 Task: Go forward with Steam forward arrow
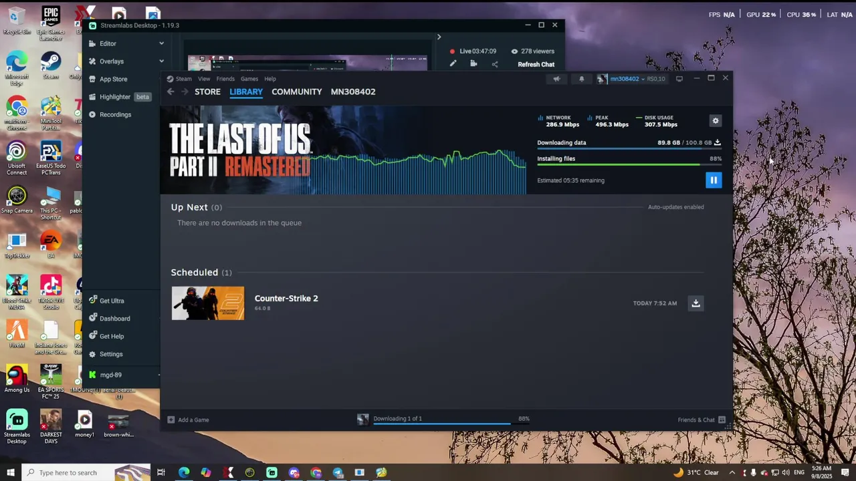point(185,92)
